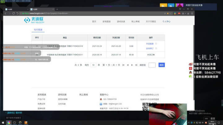Open the 游戏加速 navigation item
This screenshot has width=223, height=125.
click(x=121, y=22)
